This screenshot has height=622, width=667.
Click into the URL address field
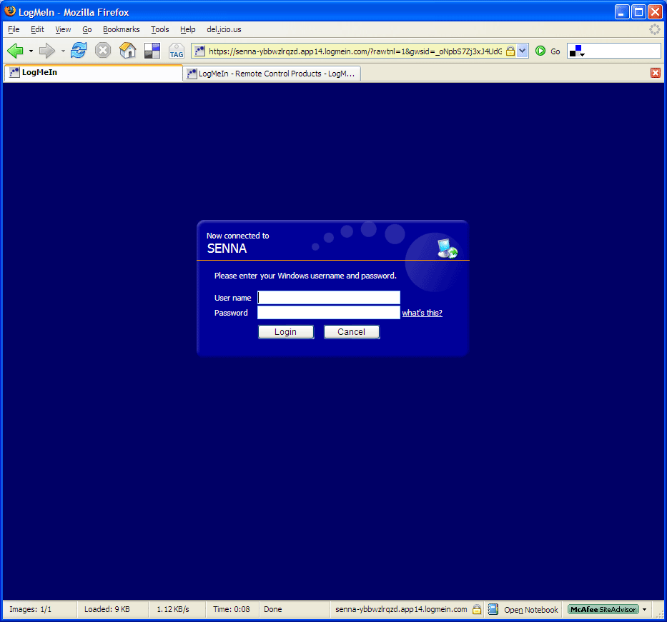pos(355,51)
